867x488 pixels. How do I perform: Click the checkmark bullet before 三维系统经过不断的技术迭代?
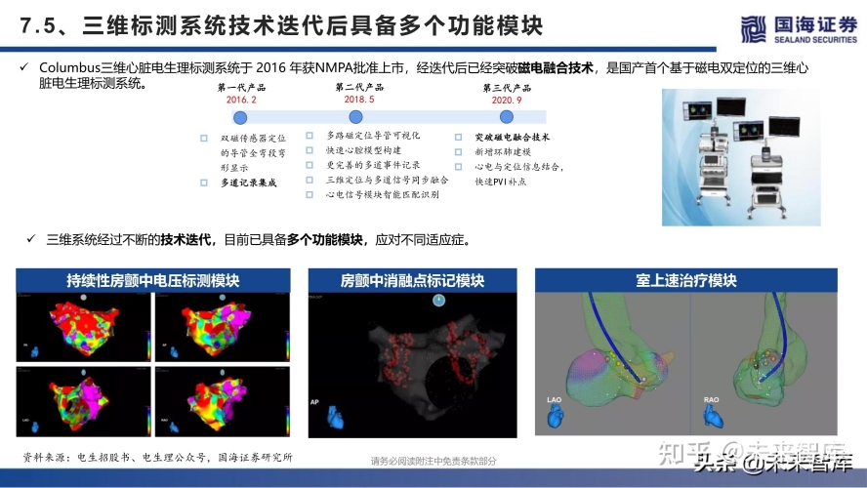[31, 239]
